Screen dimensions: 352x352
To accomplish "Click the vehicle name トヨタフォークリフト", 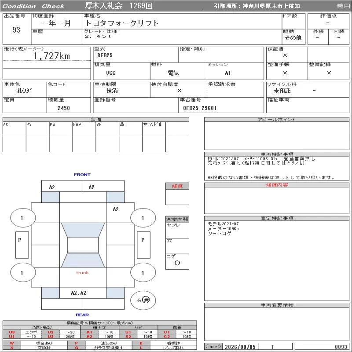I will (121, 23).
